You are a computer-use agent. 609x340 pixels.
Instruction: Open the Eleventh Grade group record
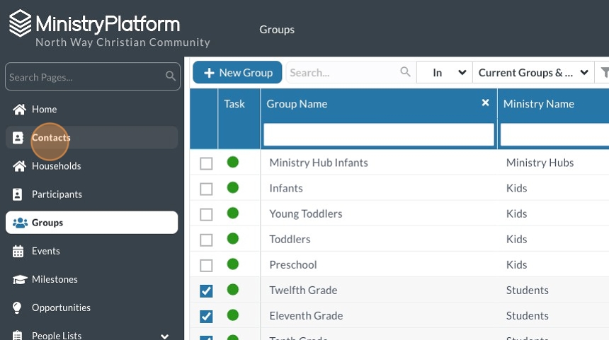click(x=306, y=315)
